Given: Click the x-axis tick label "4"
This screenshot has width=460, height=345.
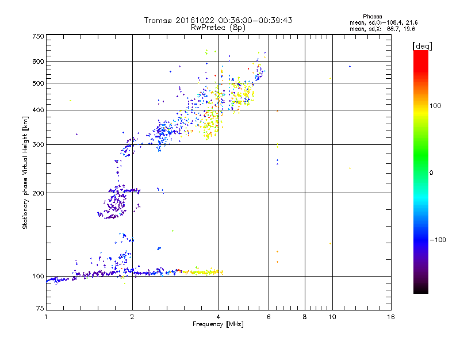Looking at the screenshot, I should [218, 317].
